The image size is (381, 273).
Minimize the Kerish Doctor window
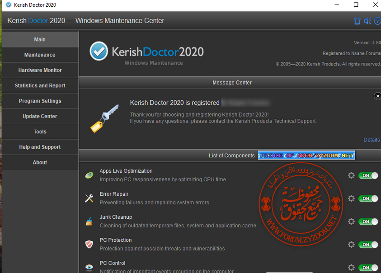337,5
